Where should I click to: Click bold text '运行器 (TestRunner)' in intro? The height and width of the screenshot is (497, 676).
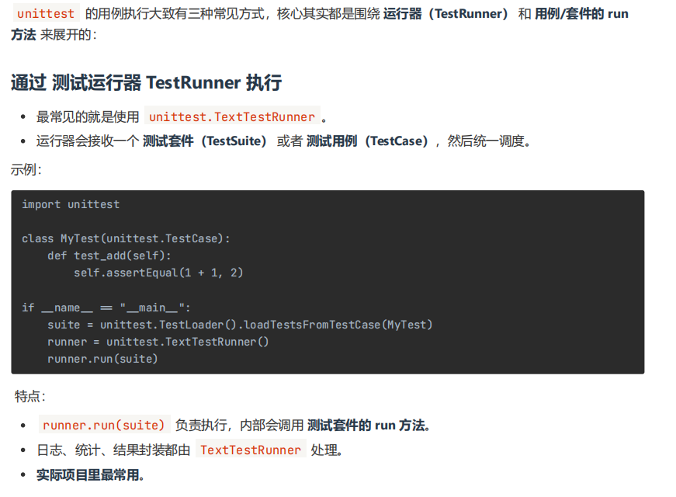coord(445,14)
